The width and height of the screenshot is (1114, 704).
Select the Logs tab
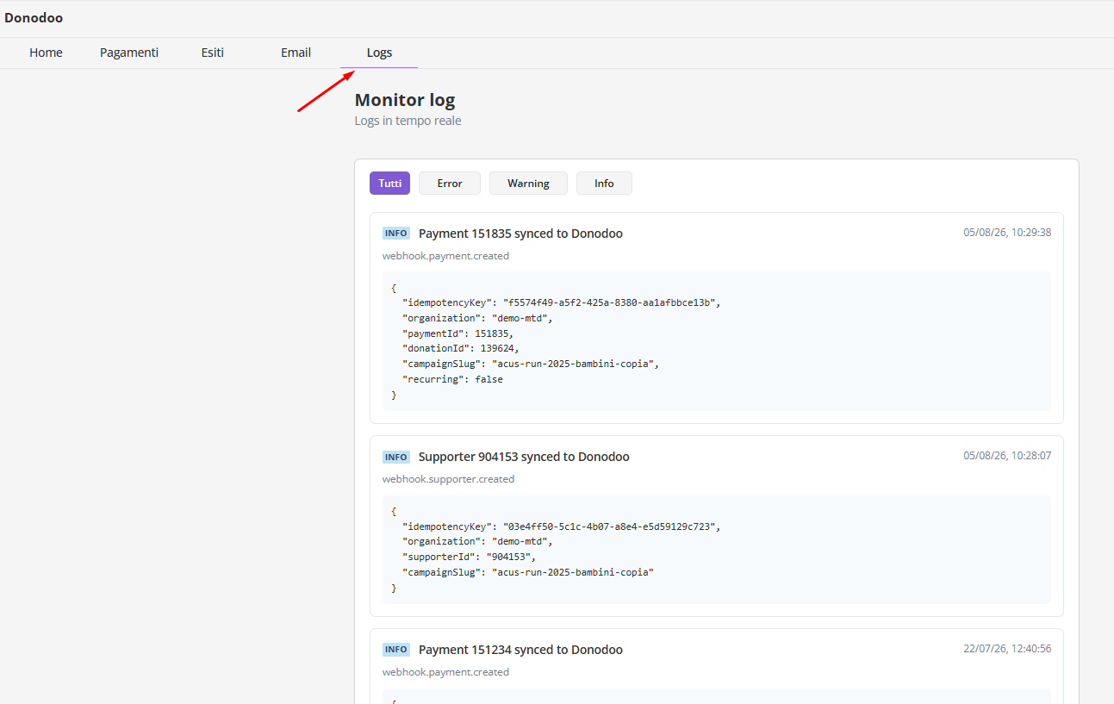coord(379,53)
